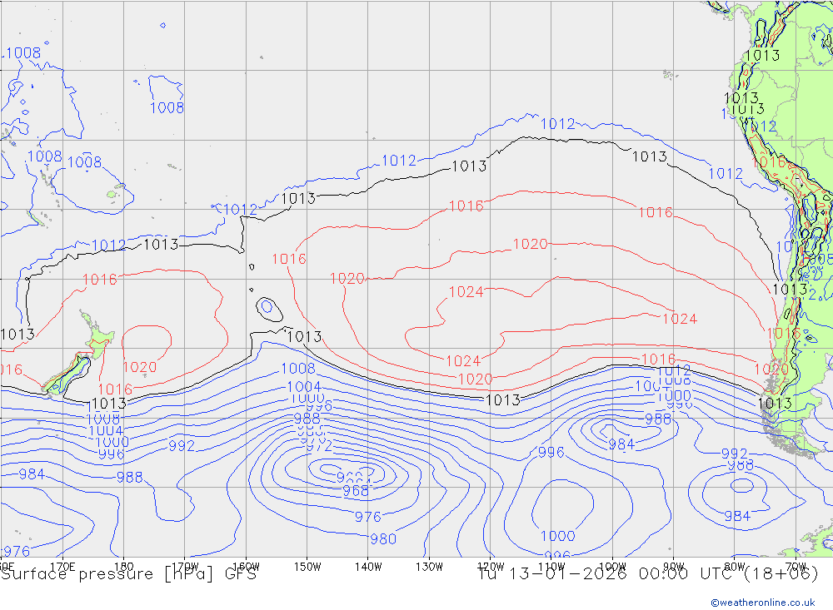
Task: Click the 140W longitude axis label
Action: pos(368,567)
